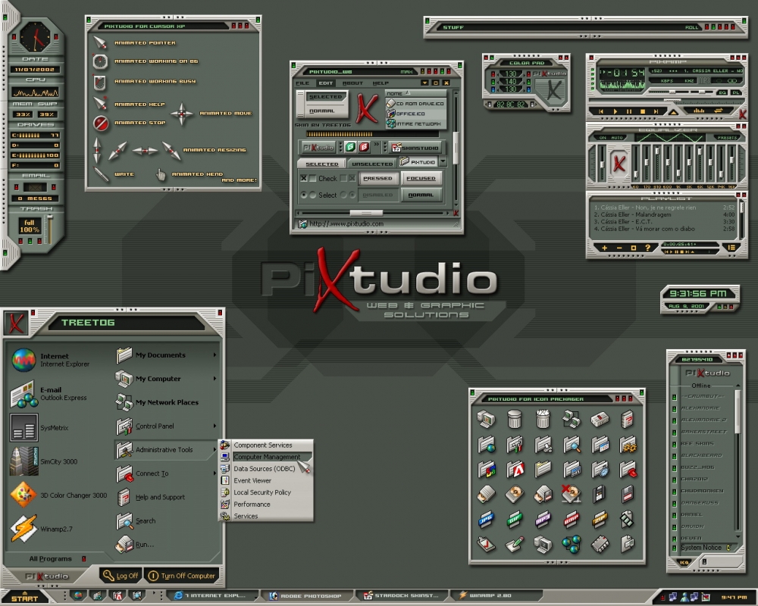Select the MP3 file icon in Icon Packager
This screenshot has width=758, height=606.
[x=543, y=519]
